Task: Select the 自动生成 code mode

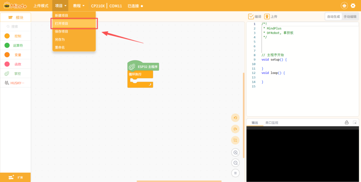Action: click(333, 17)
